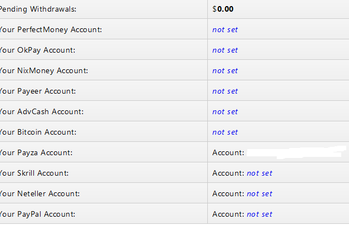The width and height of the screenshot is (349, 230).
Task: Click the 'Your PerfectMoney Account:' label
Action: coord(51,30)
